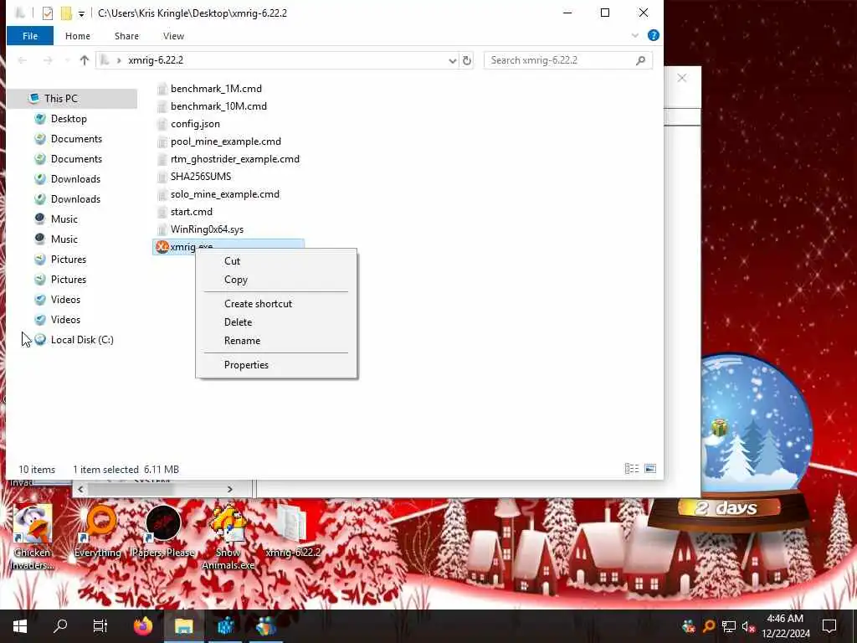Select Local Disk (C:) in sidebar

[x=82, y=340]
